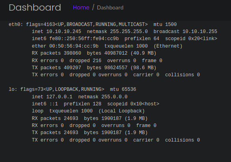231x162 pixels.
Task: Click the eth0 collisions 0 text
Action: pos(183,75)
